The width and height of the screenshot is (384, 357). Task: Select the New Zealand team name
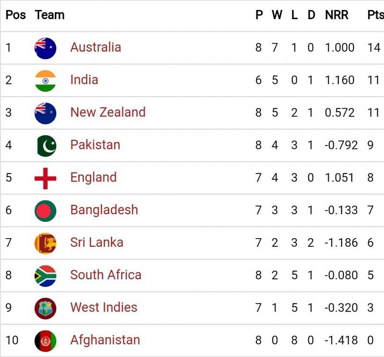coord(108,113)
